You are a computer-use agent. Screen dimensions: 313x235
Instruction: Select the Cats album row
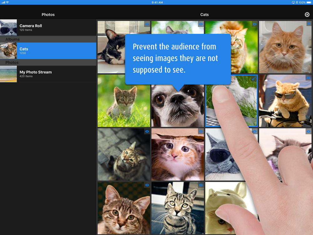click(x=48, y=51)
